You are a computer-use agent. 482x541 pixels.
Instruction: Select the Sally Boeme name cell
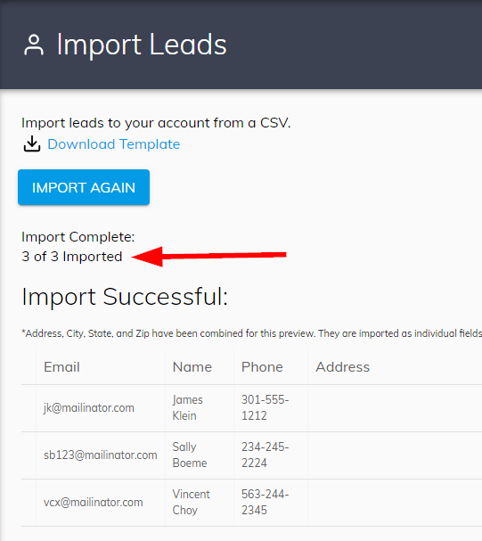pyautogui.click(x=190, y=455)
